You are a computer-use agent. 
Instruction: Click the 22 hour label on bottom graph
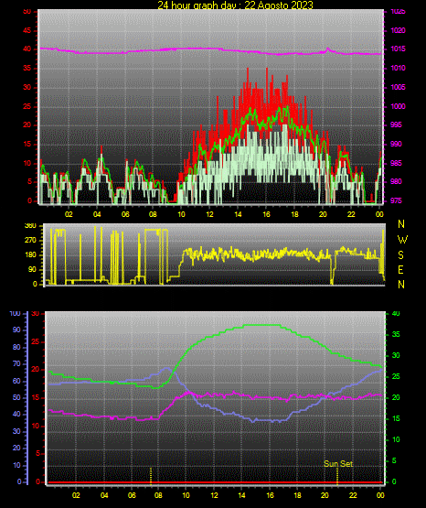(353, 495)
